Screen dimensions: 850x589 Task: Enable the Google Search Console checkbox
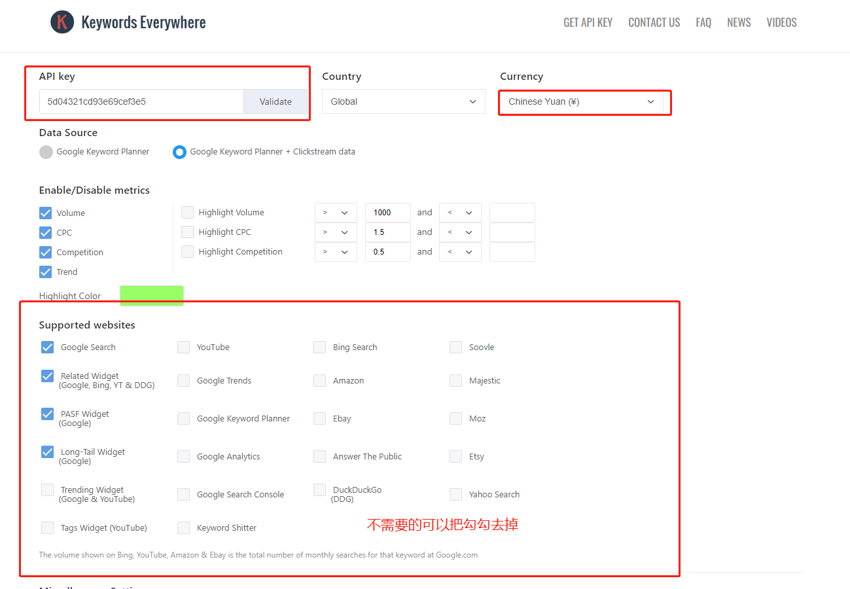click(x=183, y=494)
